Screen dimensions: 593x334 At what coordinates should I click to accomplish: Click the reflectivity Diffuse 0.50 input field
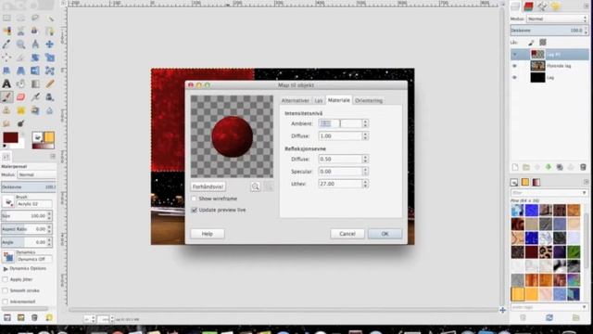340,159
